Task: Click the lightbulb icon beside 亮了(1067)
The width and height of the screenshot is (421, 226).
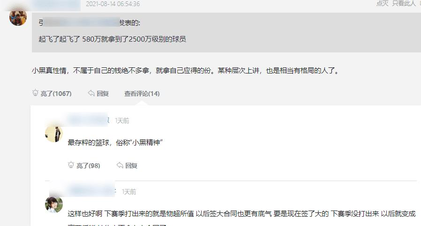Action: click(35, 93)
